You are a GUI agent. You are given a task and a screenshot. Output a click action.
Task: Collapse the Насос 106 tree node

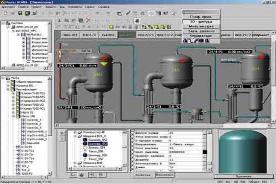click(13, 116)
